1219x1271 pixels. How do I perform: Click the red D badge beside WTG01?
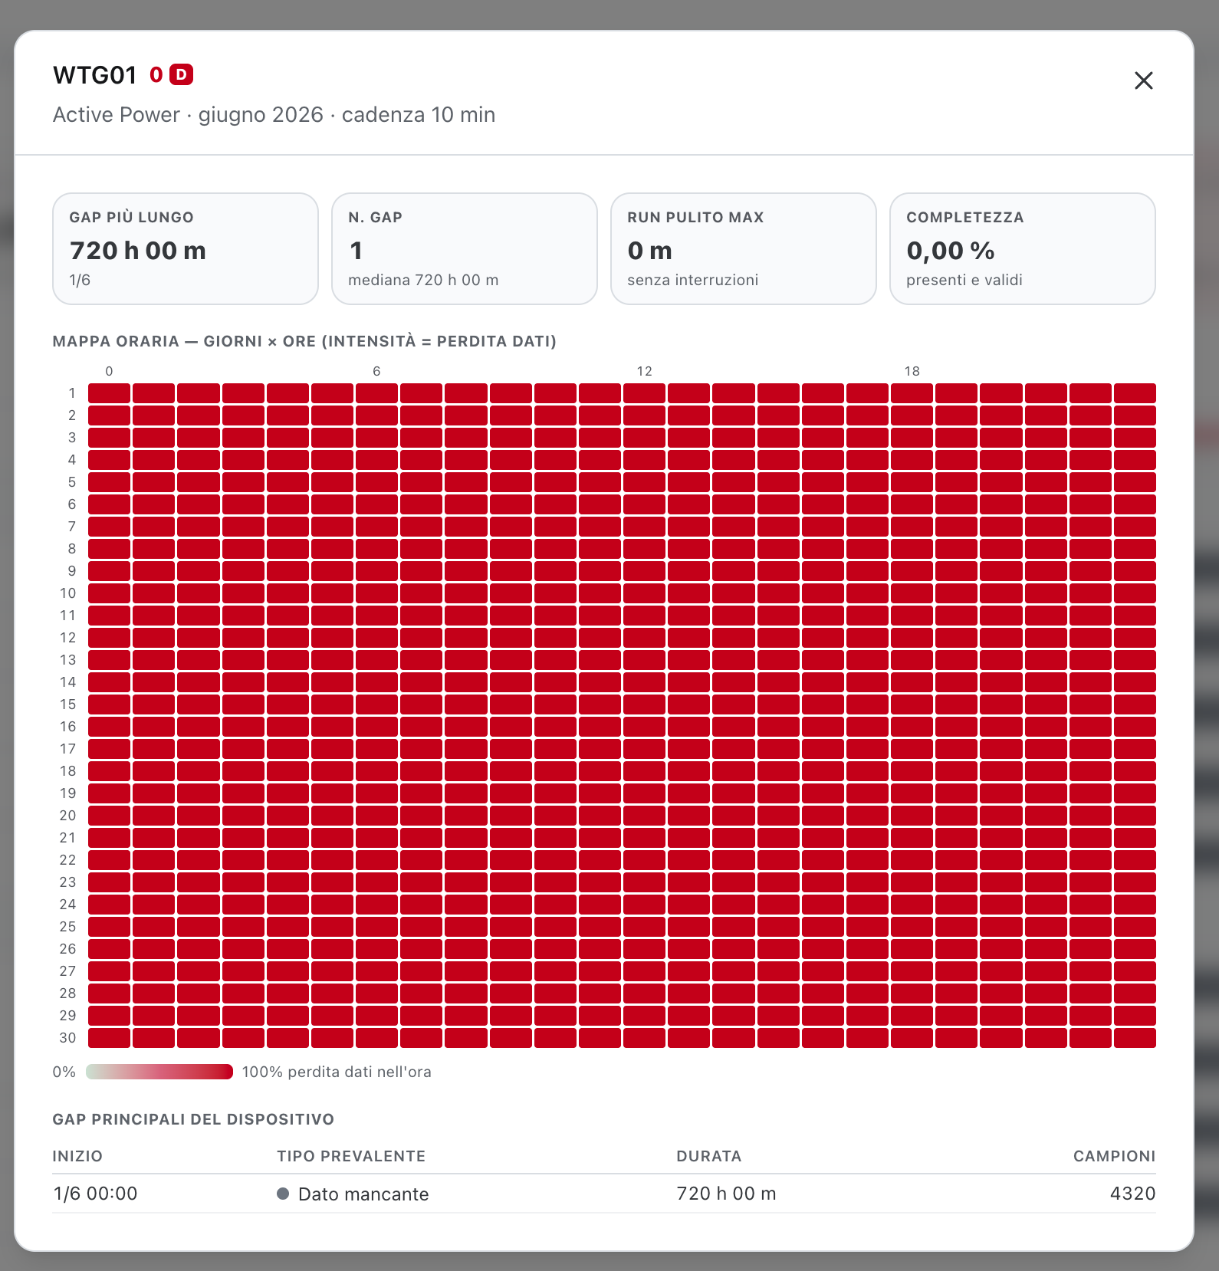(181, 74)
